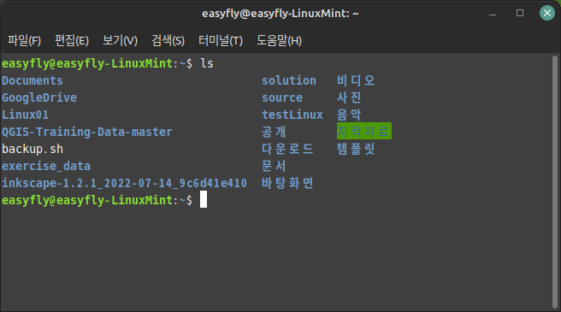Viewport: 561px width, 312px height.
Task: Open the 편집(E) menu
Action: 72,40
